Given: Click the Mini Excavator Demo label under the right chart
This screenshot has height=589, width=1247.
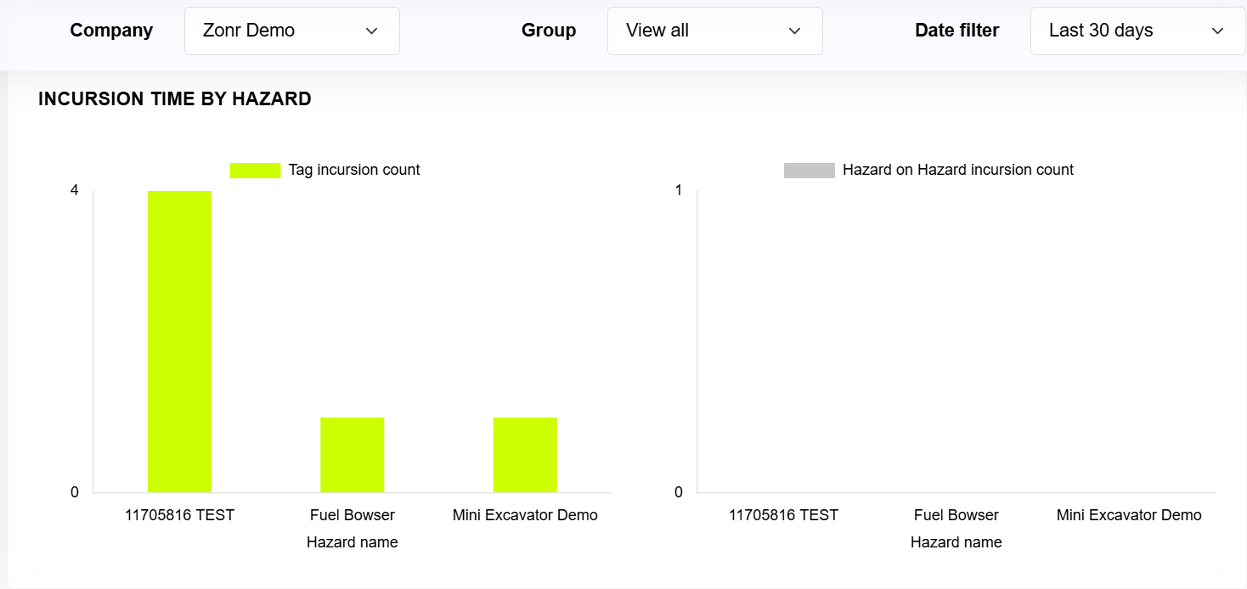Looking at the screenshot, I should click(x=1129, y=515).
